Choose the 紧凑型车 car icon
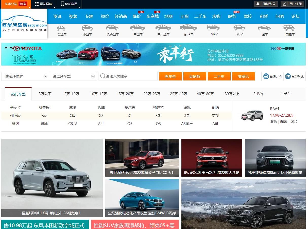This screenshot has height=229, width=308. (112, 28)
